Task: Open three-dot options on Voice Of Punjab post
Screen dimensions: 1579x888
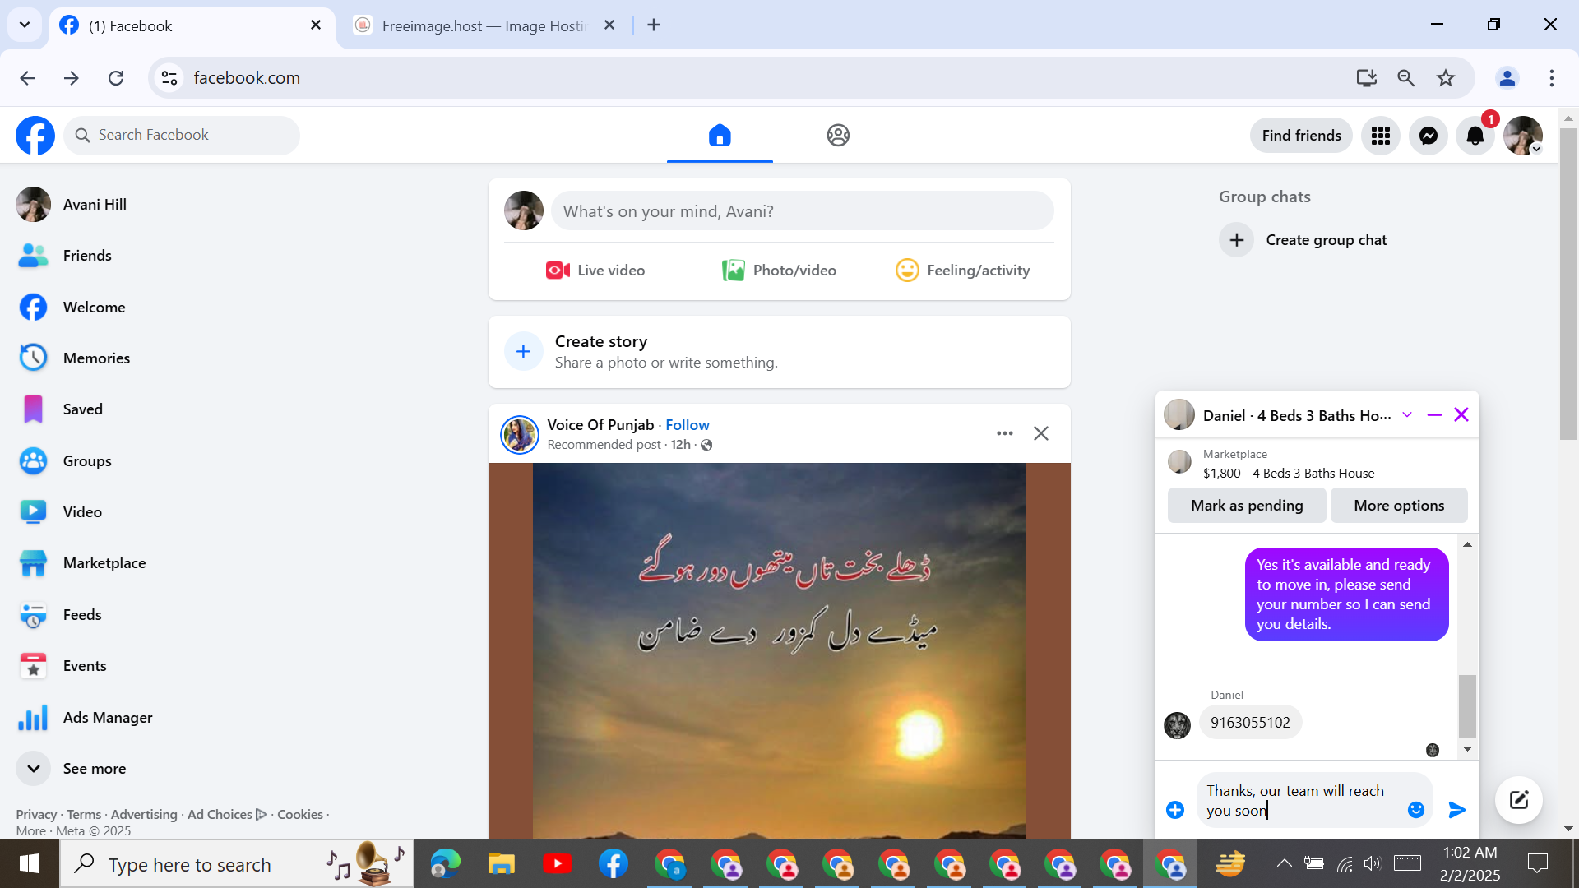Action: click(1004, 433)
